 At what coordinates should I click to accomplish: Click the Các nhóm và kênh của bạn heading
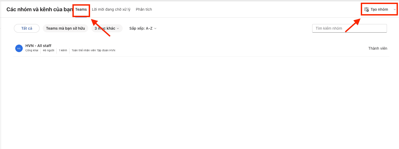point(40,9)
